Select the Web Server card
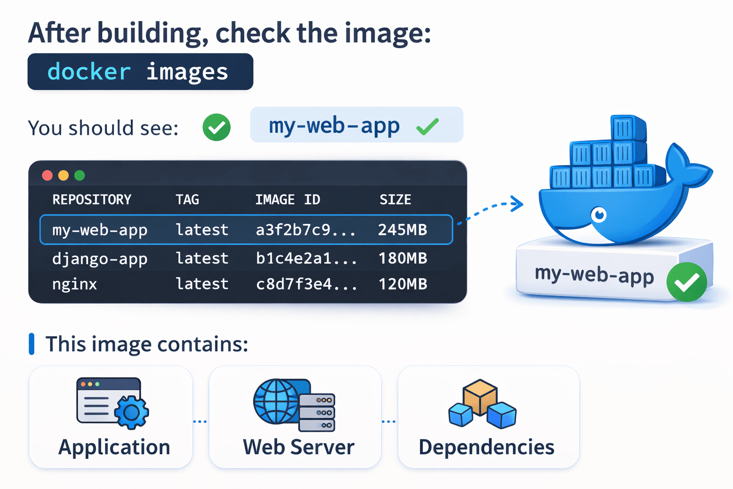The image size is (733, 489). click(x=295, y=417)
